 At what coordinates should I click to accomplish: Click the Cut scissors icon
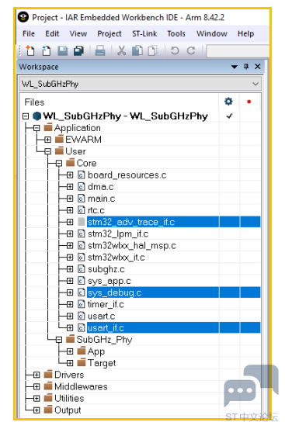pos(122,51)
